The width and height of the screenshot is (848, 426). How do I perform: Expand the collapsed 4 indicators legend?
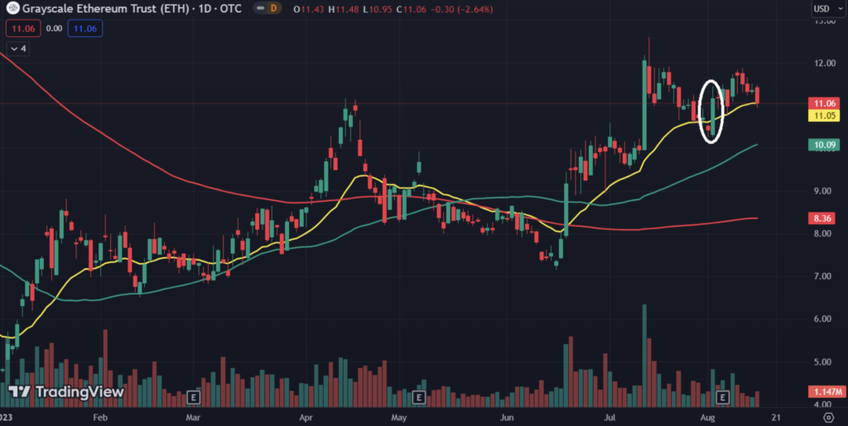[x=17, y=49]
